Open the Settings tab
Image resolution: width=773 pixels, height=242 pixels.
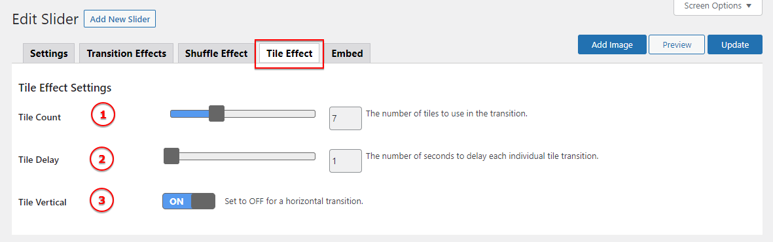click(x=49, y=53)
